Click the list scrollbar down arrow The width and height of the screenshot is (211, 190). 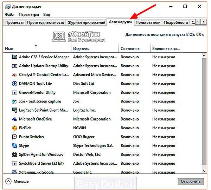point(204,171)
